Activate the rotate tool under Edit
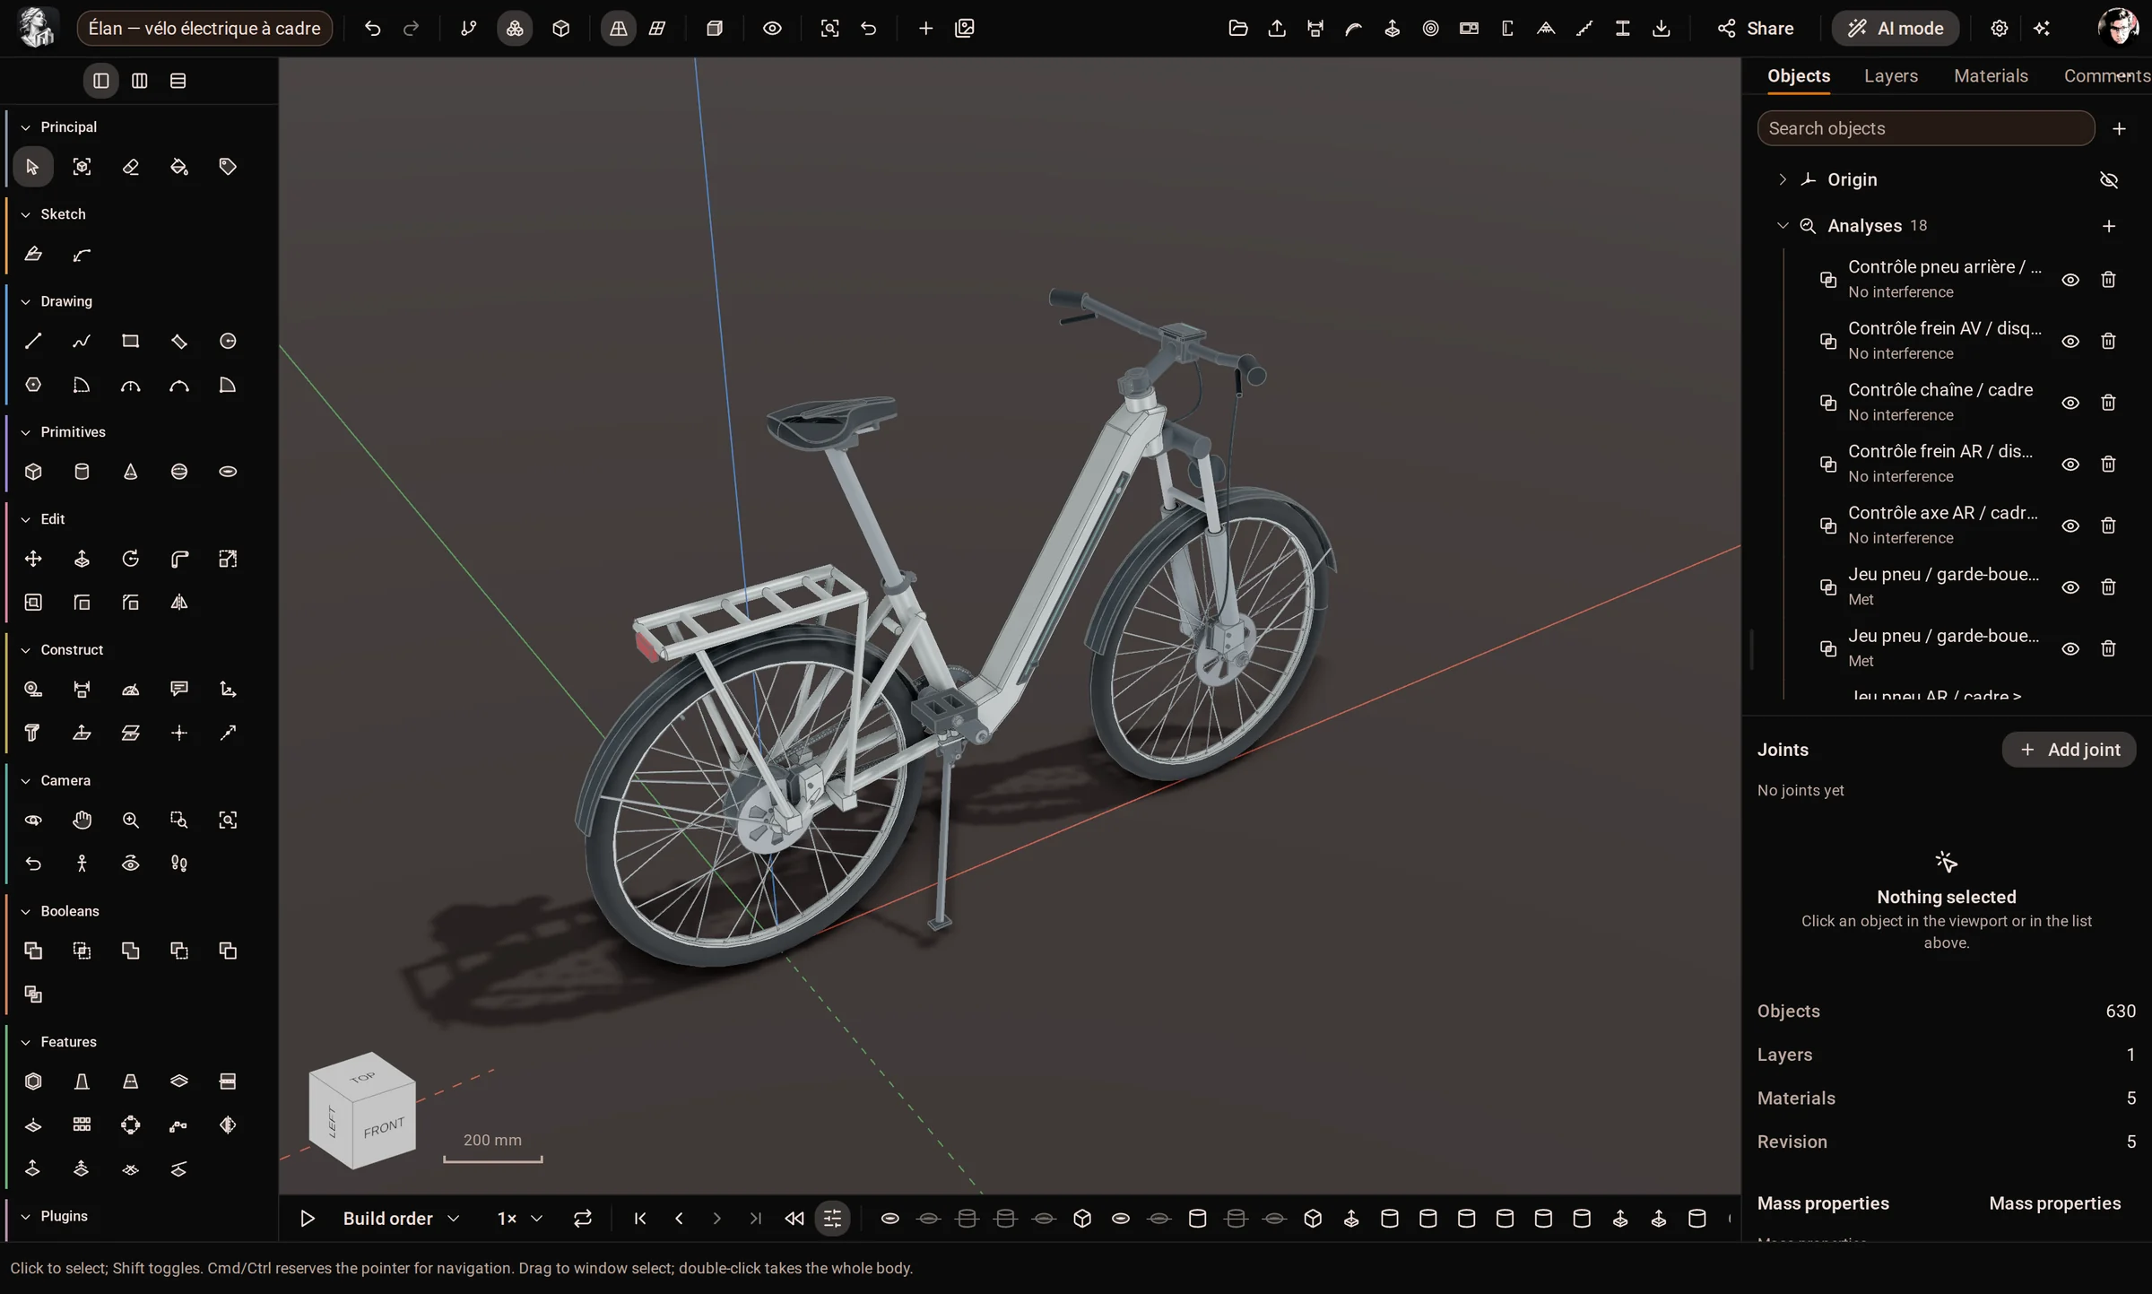2152x1294 pixels. coord(131,559)
